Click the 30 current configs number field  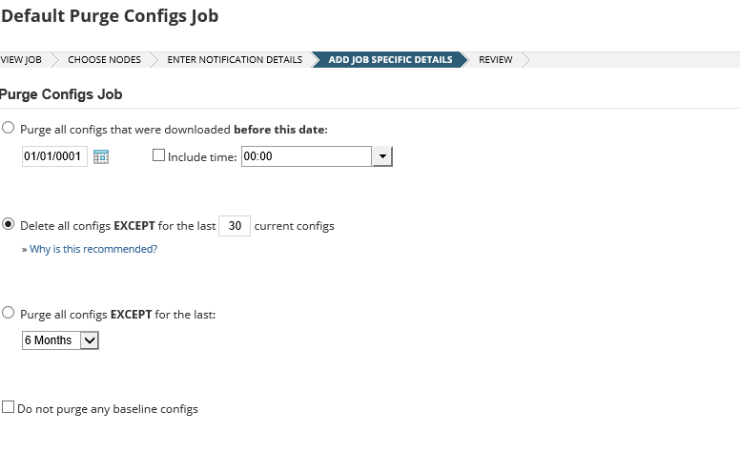(x=235, y=226)
